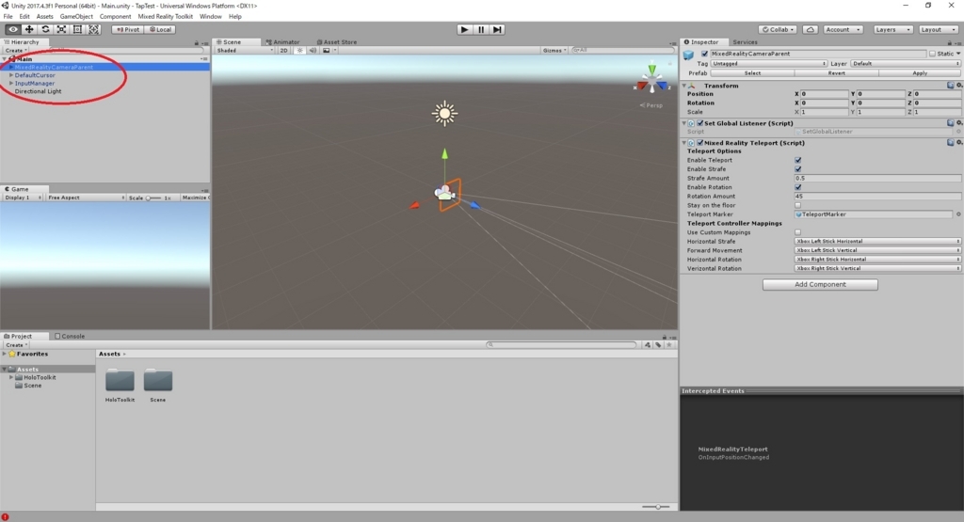The height and width of the screenshot is (522, 964).
Task: Select the Move tool in toolbar
Action: 29,29
